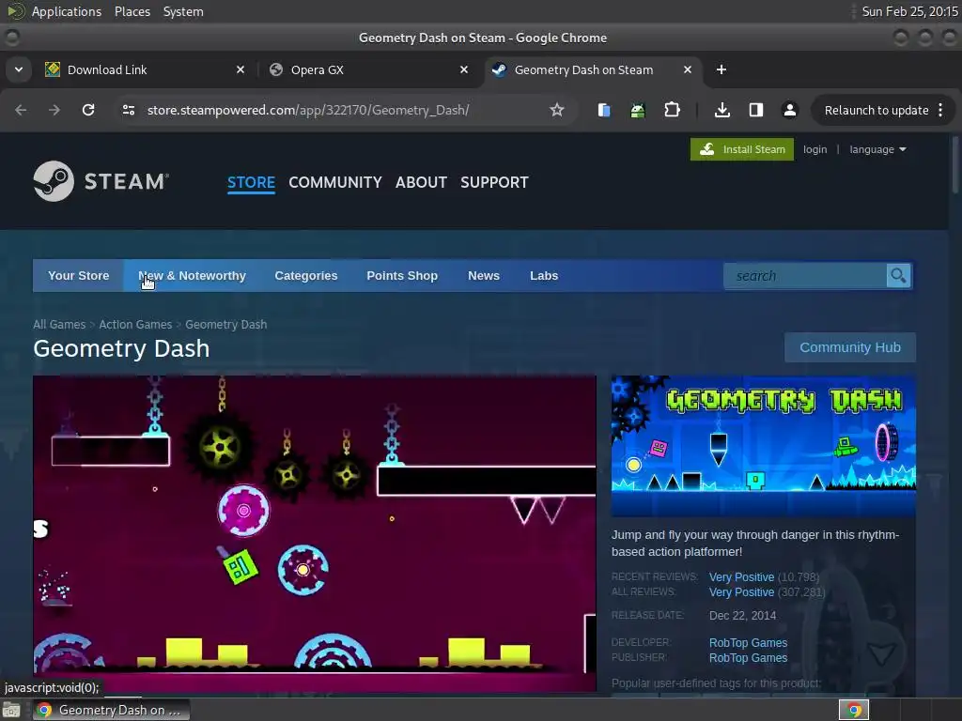Click the Chrome icon in bottom panel tray

point(854,710)
